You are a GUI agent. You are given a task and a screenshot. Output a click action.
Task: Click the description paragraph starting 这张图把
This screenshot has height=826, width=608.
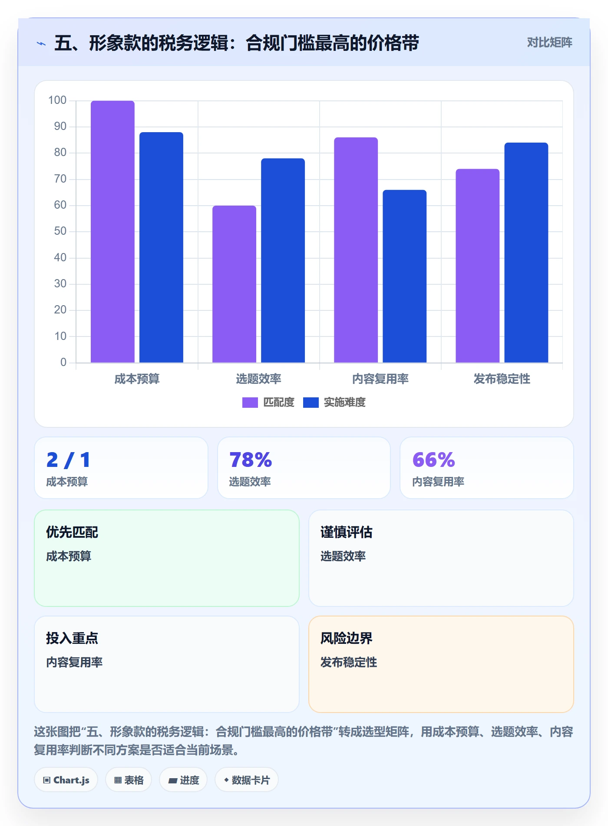pos(304,741)
